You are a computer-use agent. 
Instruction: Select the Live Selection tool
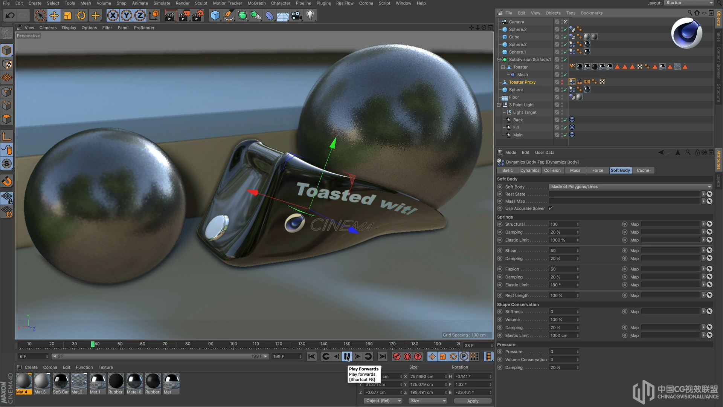[x=40, y=15]
